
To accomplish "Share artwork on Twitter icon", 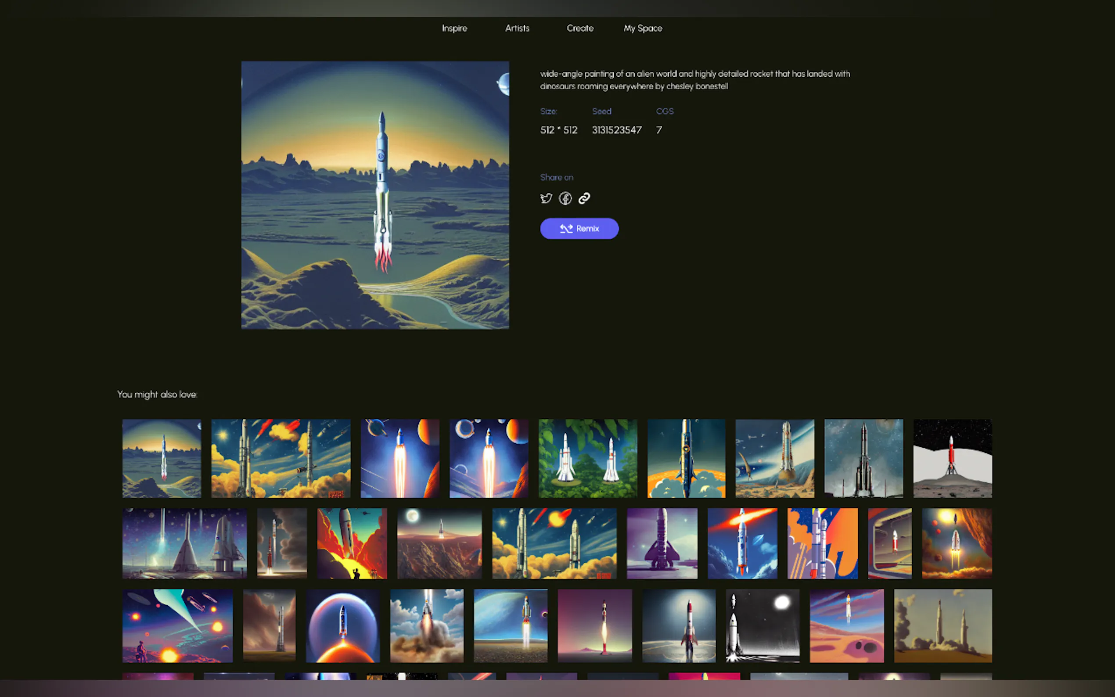I will click(x=546, y=198).
